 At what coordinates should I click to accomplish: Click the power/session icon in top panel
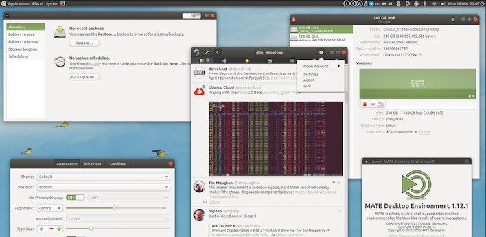(482, 3)
